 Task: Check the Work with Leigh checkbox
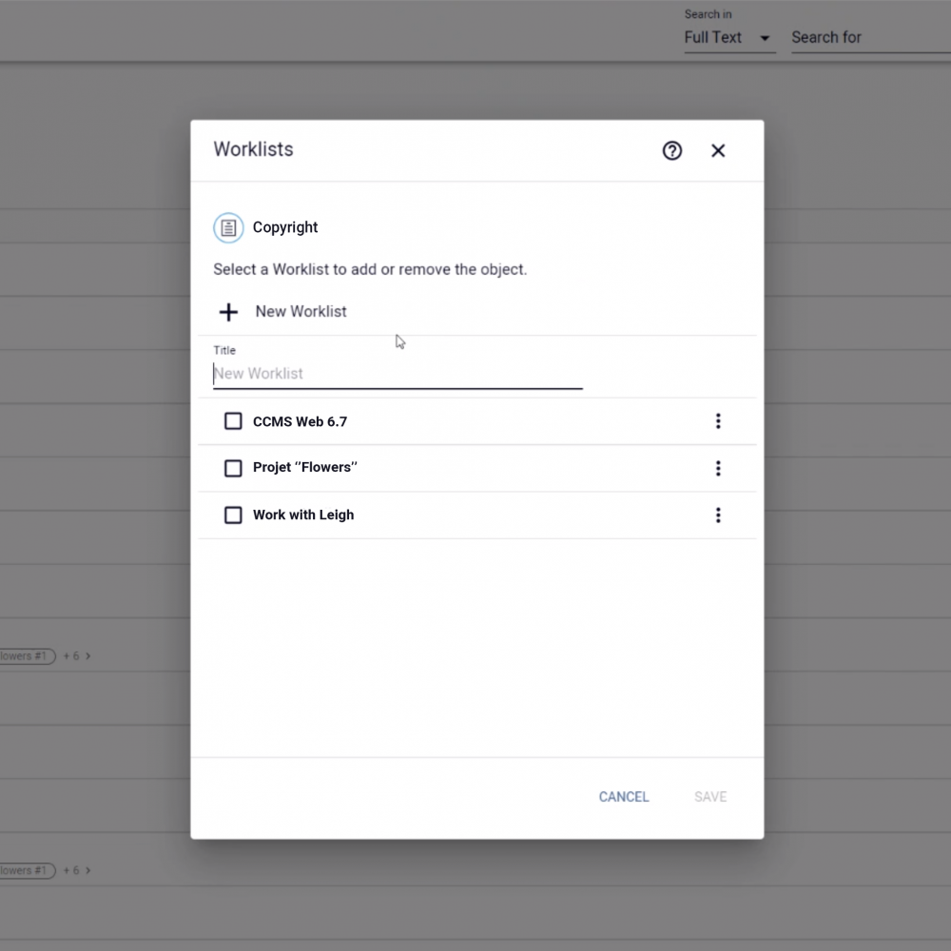pyautogui.click(x=233, y=514)
